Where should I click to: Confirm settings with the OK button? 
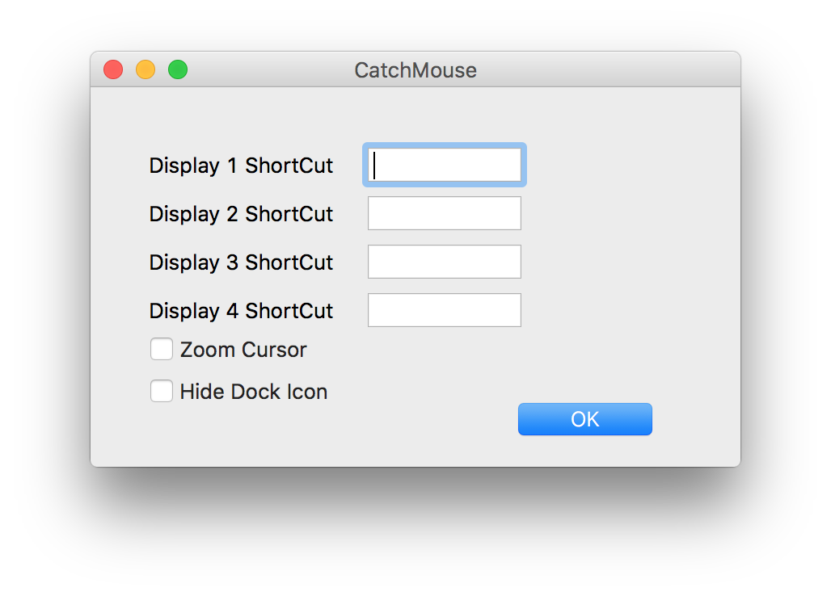coord(585,419)
